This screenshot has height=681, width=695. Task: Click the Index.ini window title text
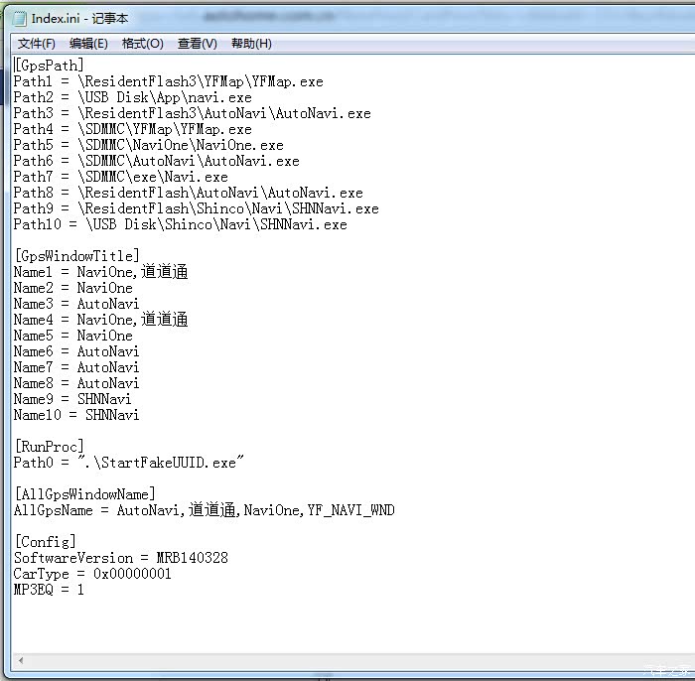[x=79, y=18]
